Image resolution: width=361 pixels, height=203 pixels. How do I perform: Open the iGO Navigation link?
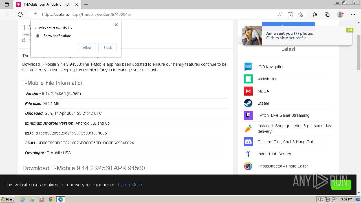coord(271,67)
